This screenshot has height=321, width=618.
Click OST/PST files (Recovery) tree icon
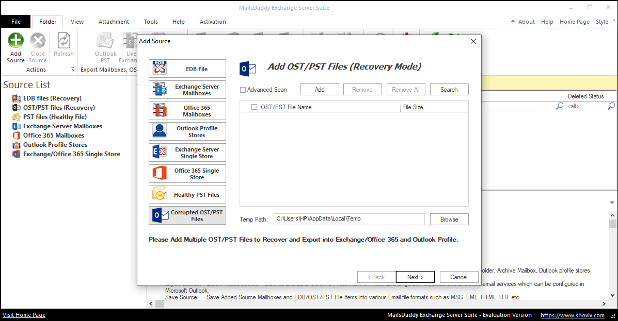[16, 107]
